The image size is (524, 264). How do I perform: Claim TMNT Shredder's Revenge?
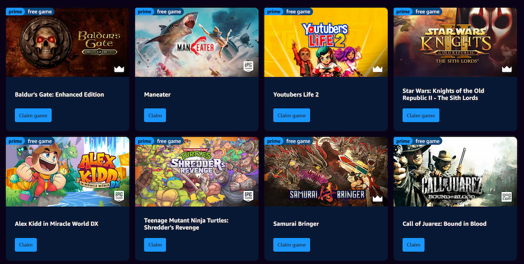(155, 245)
